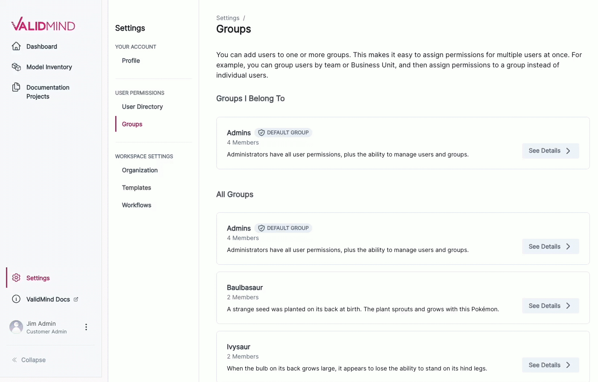The image size is (598, 382).
Task: Open the Organization settings section
Action: click(x=139, y=170)
